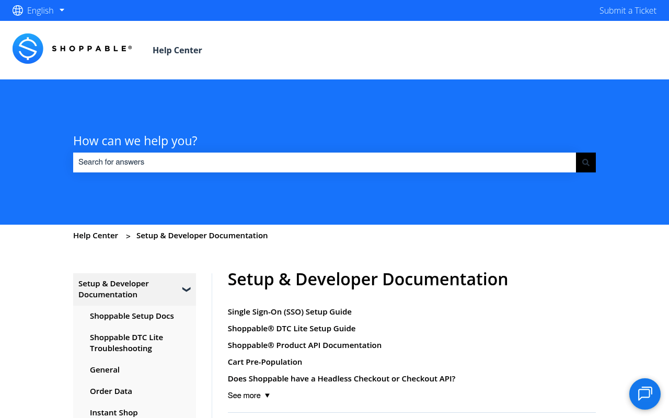The width and height of the screenshot is (669, 418).
Task: Open the chat widget bubble
Action: click(645, 394)
